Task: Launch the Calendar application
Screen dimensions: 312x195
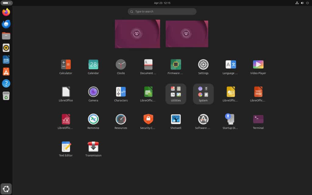Action: coord(93,64)
